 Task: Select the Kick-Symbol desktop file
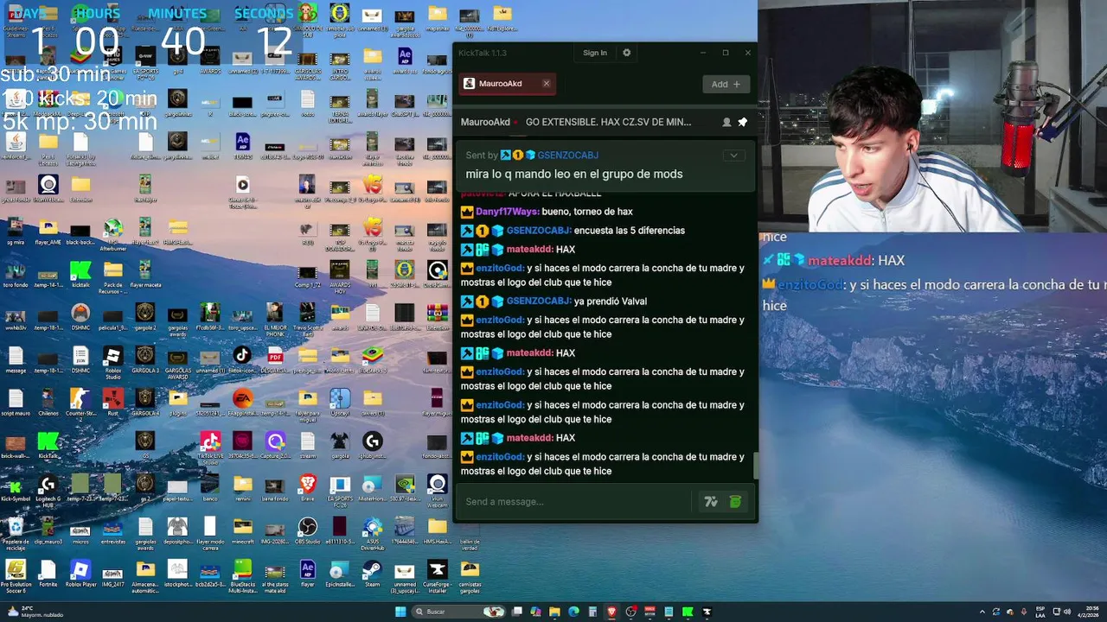(16, 490)
